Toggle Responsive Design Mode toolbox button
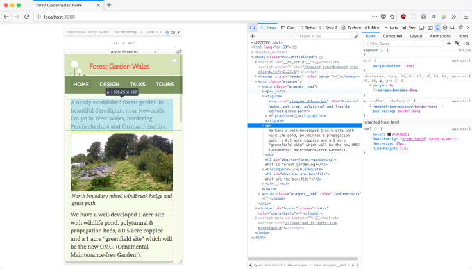This screenshot has height=269, width=472. [437, 28]
